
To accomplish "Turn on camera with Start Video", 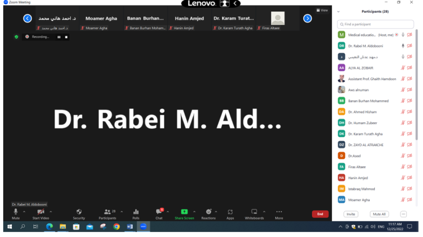I will click(x=41, y=213).
